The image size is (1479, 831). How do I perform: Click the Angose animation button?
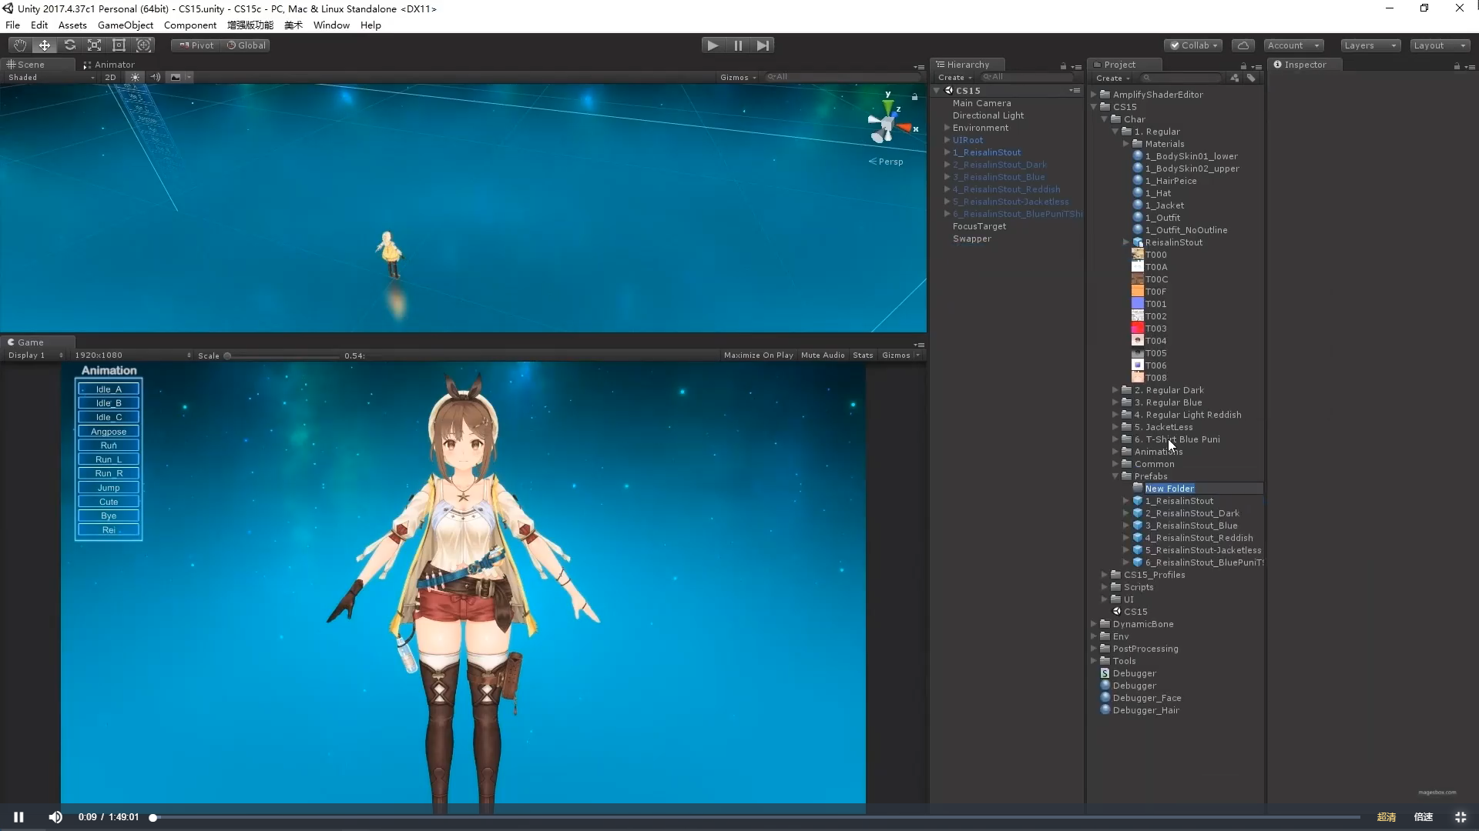coord(108,431)
